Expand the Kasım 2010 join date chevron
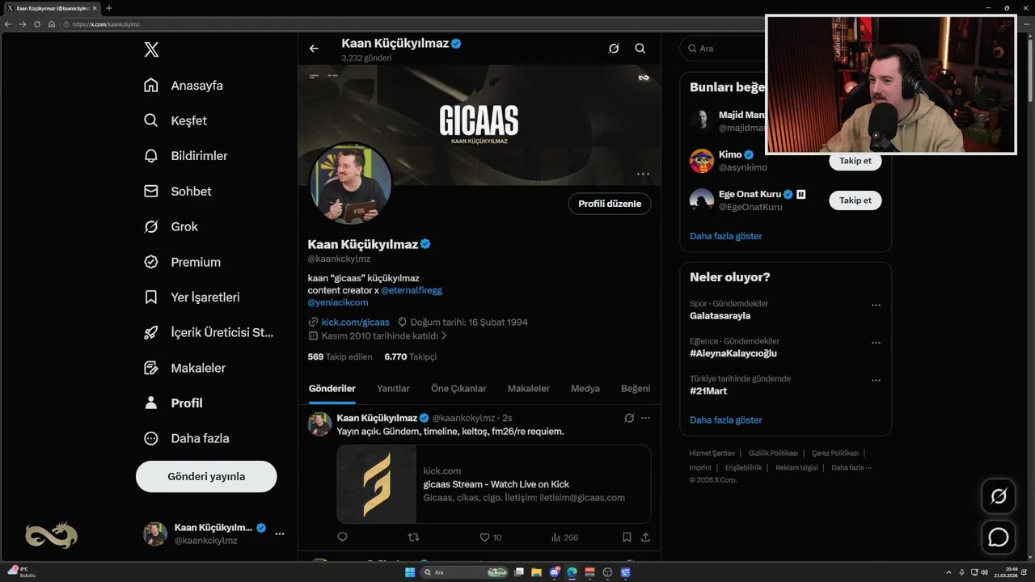 444,335
